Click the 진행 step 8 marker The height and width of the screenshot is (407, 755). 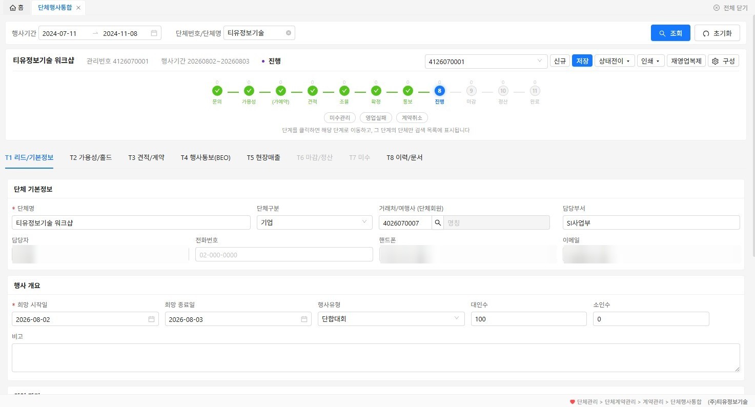439,91
